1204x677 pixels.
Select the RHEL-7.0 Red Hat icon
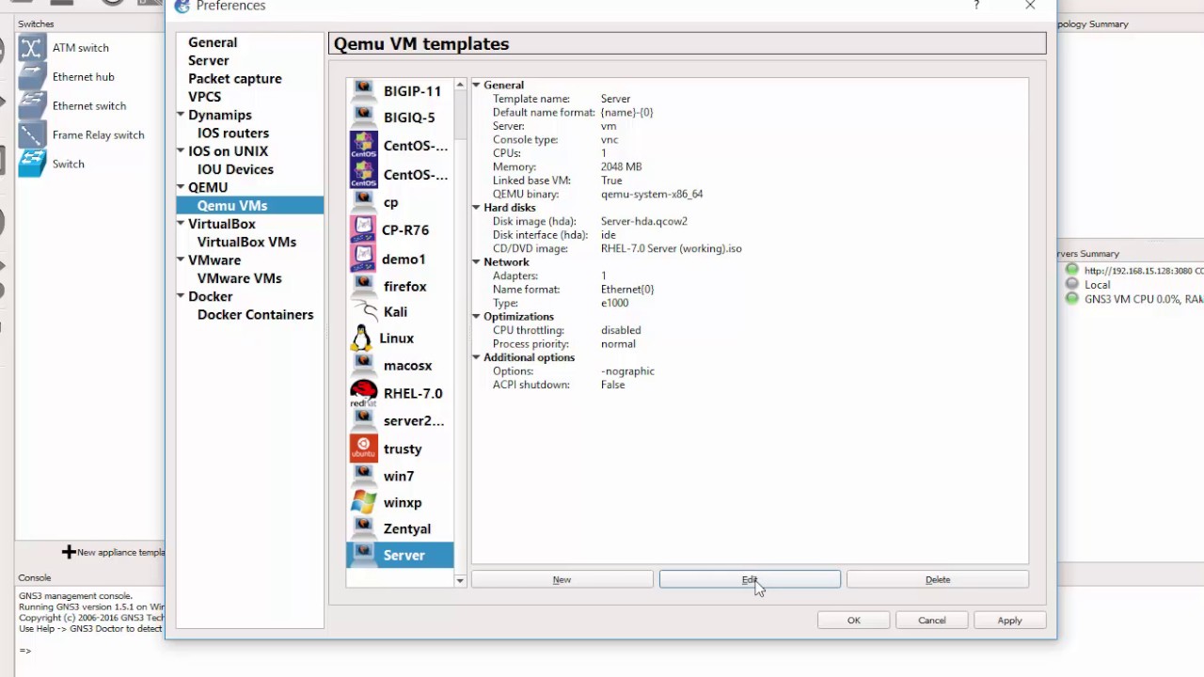tap(363, 393)
